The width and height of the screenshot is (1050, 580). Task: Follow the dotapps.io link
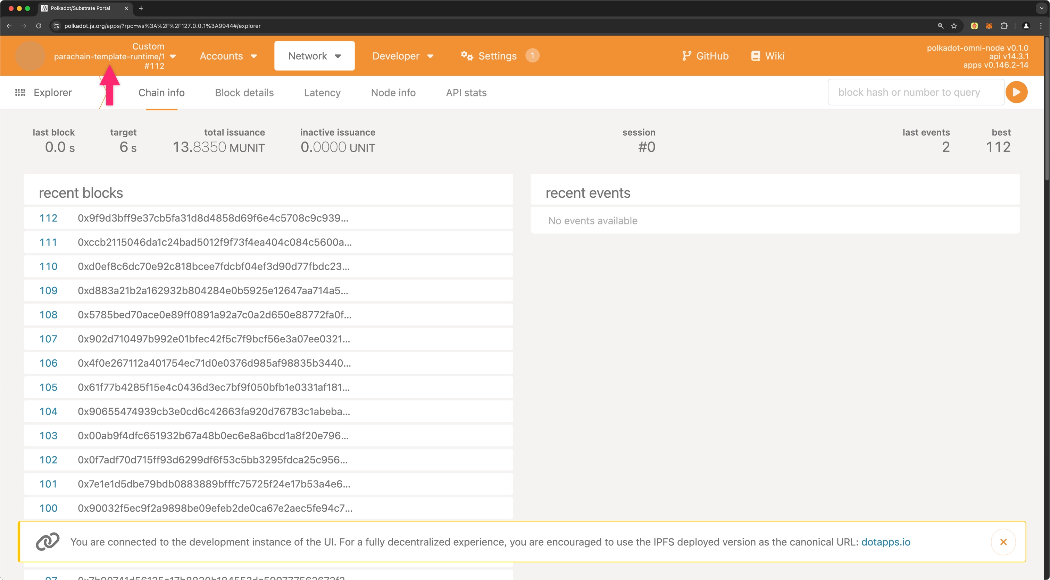tap(885, 542)
